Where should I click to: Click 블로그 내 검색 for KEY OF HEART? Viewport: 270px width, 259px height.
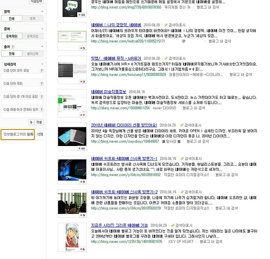click(211, 242)
